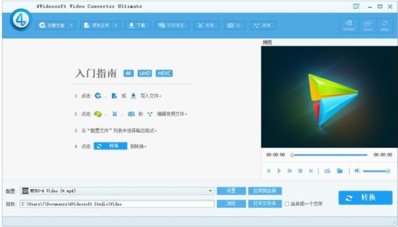Screen dimensions: 398x227
Task: Click the download icon in guide step 1
Action: (133, 96)
